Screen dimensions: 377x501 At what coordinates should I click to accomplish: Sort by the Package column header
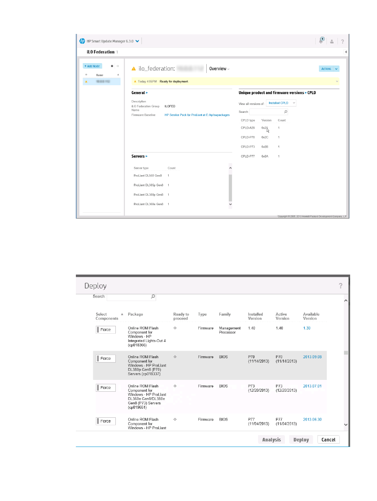click(136, 314)
